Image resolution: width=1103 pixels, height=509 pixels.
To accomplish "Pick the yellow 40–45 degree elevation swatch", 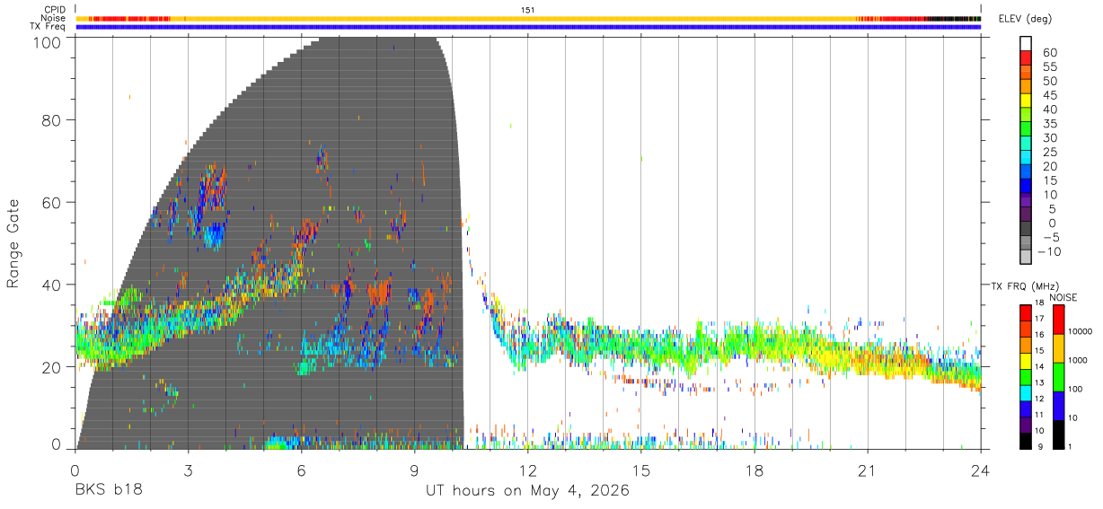I will coord(1026,101).
